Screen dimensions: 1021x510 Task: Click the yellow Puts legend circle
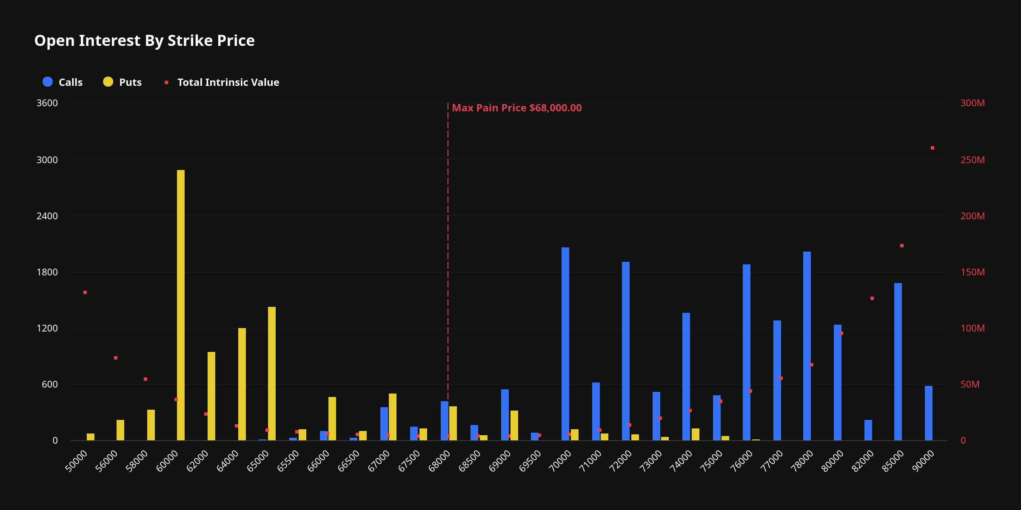[x=108, y=82]
